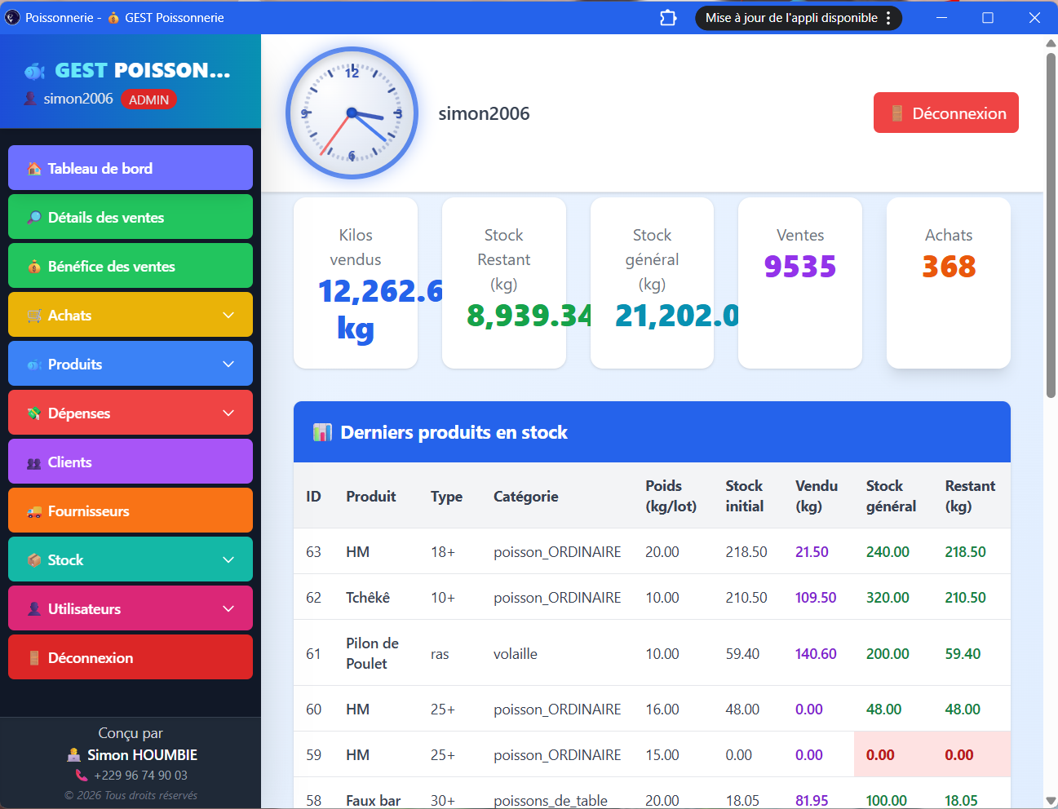Click the chart icon in Derniers produits header

[x=322, y=432]
